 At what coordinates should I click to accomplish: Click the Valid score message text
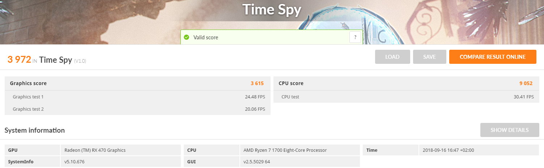[x=206, y=37]
